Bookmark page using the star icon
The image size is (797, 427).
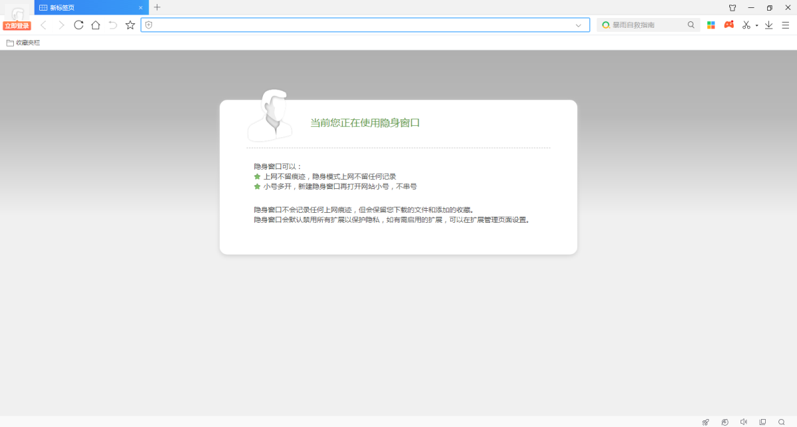tap(130, 25)
